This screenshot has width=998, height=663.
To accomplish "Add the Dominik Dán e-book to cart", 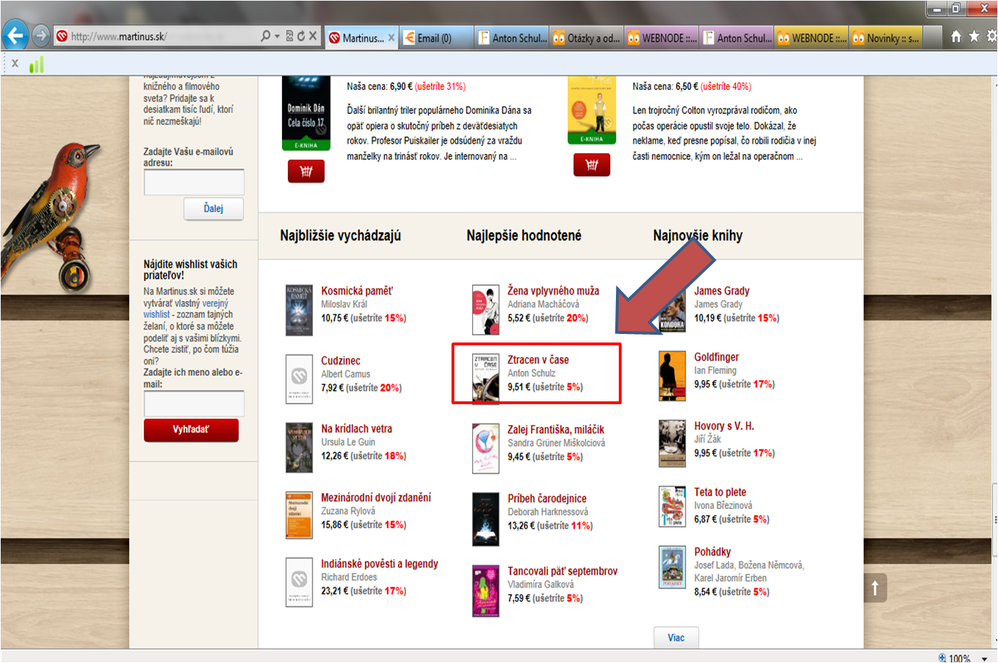I will [x=305, y=171].
